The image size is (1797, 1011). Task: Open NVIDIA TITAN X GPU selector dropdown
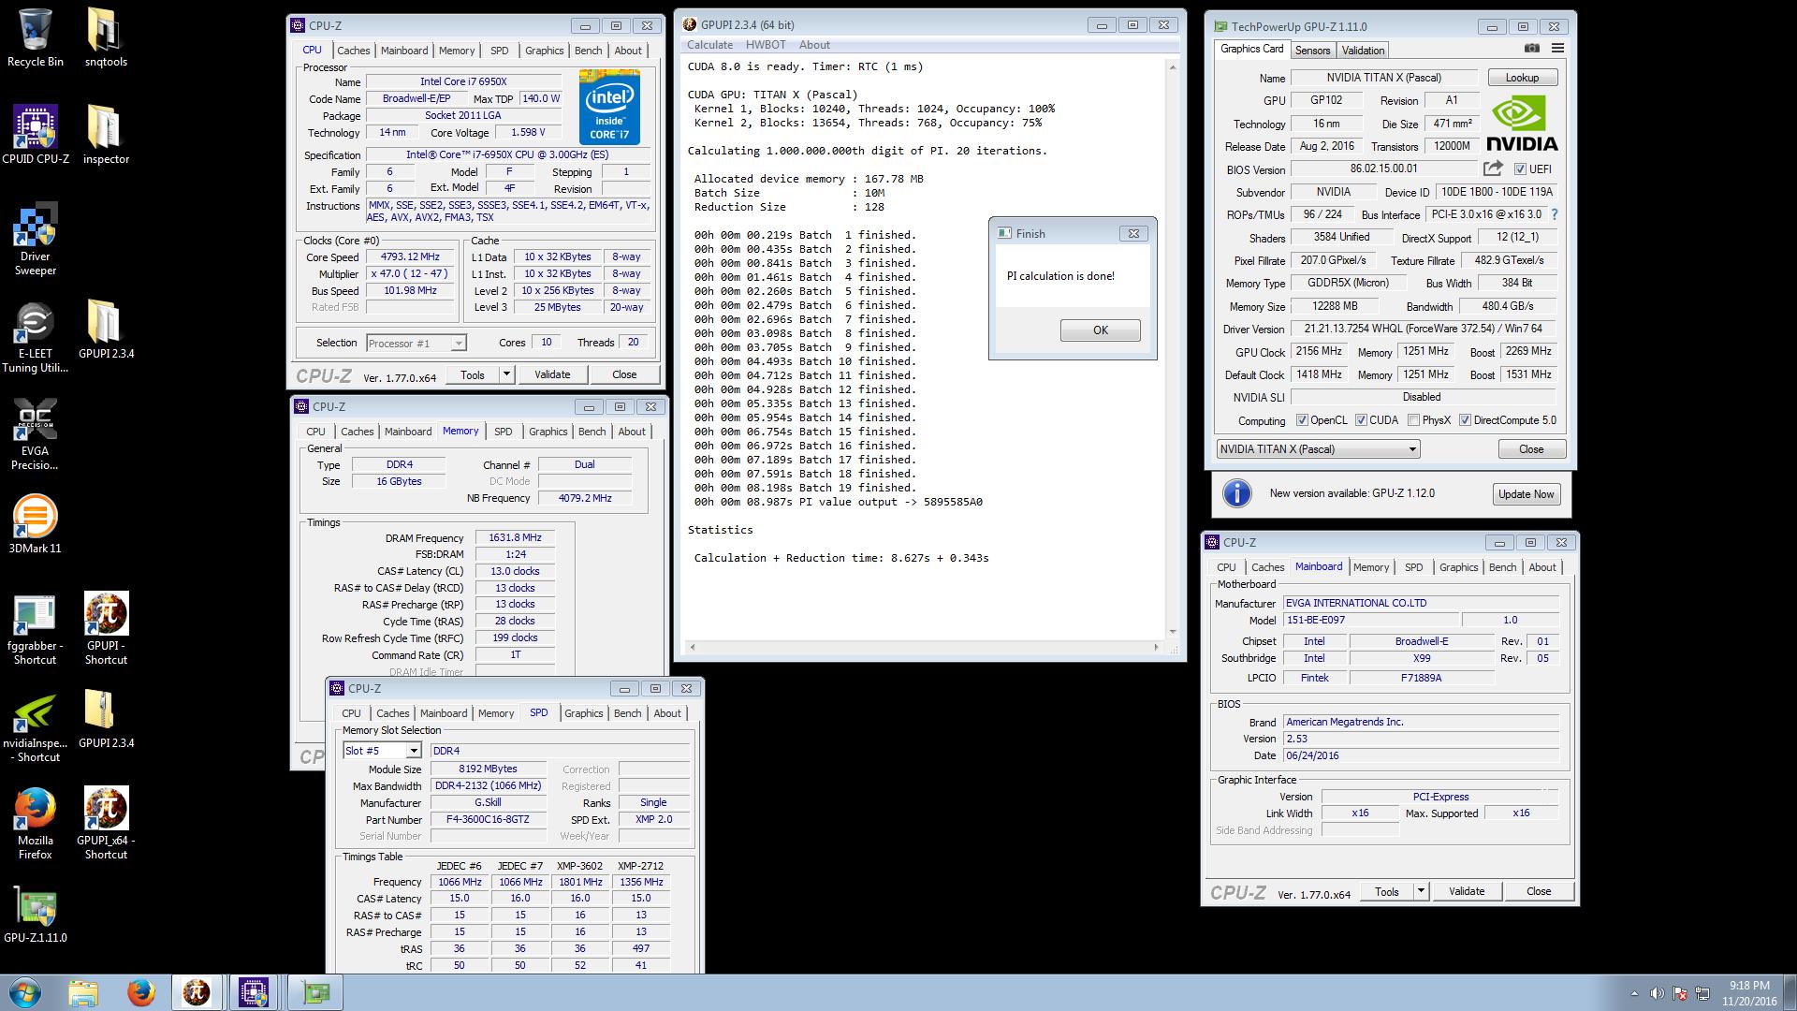click(1318, 449)
